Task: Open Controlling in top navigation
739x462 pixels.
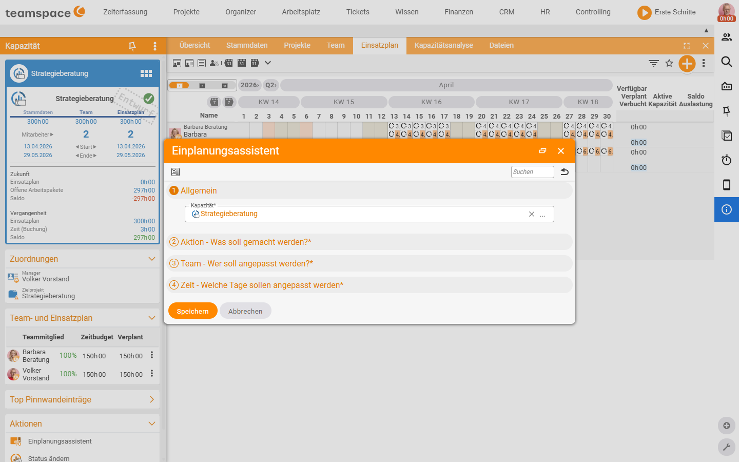Action: click(593, 12)
